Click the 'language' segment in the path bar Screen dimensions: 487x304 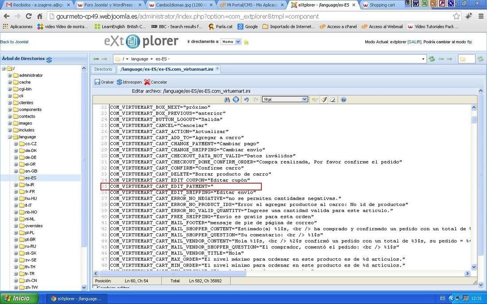[139, 59]
